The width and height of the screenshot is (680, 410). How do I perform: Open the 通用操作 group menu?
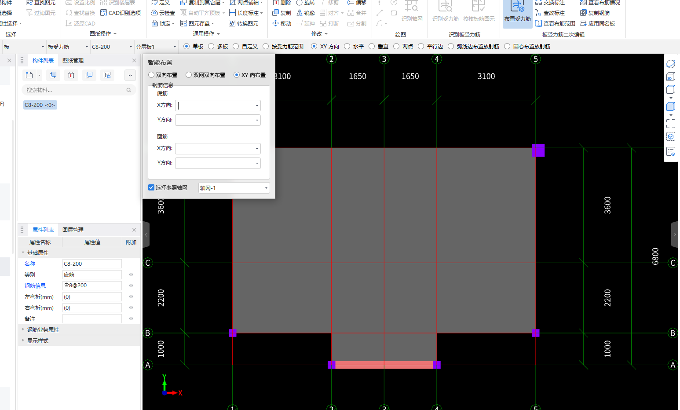coord(206,34)
